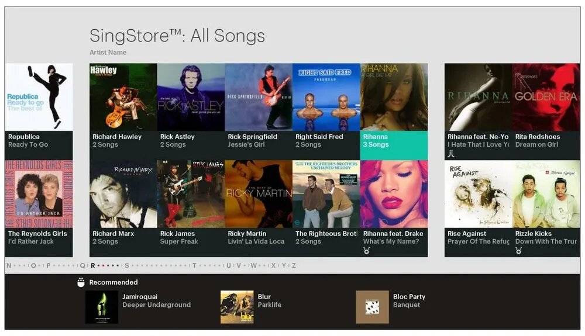Jump to letter Z in the alphabet bar
This screenshot has height=336, width=585.
point(294,266)
